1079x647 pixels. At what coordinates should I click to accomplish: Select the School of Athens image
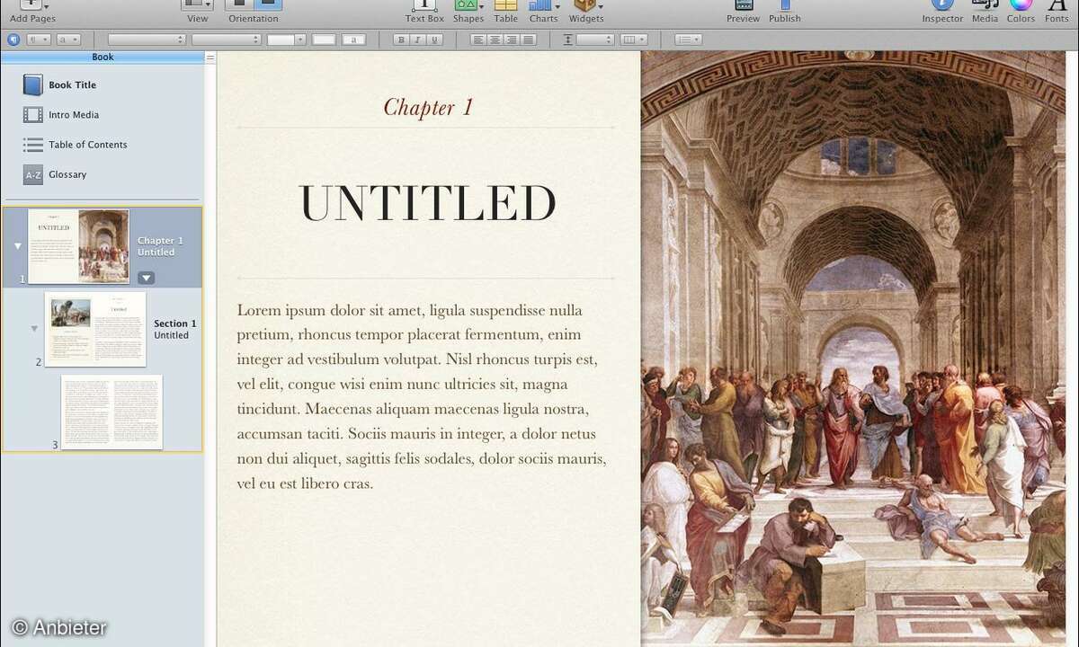tap(852, 349)
